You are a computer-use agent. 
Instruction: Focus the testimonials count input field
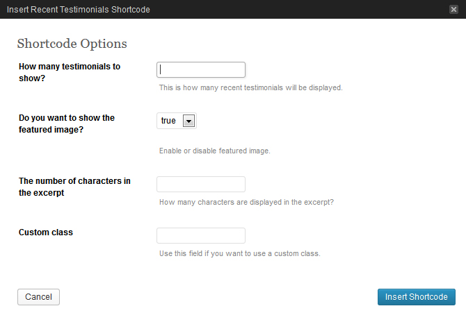click(201, 69)
